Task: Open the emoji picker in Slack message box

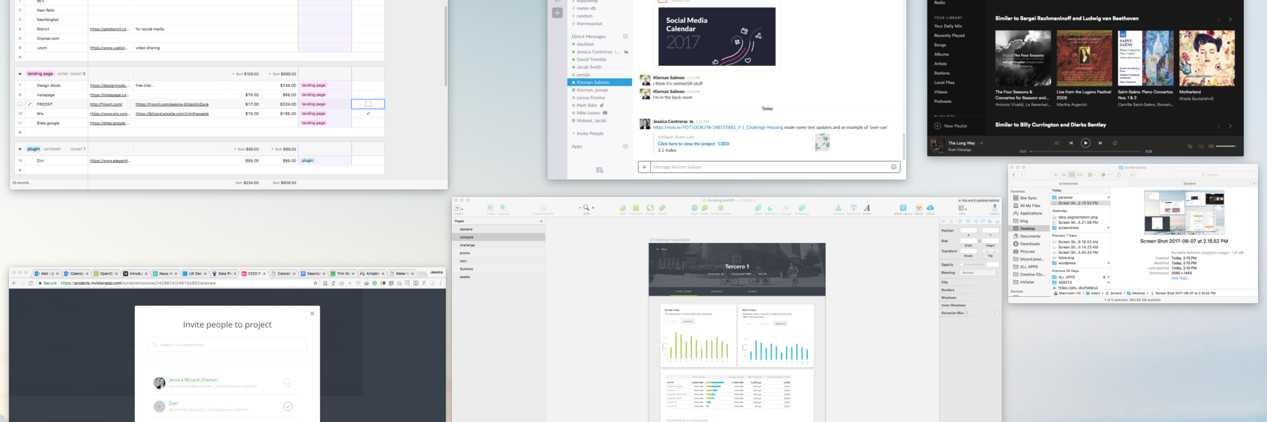Action: point(893,167)
